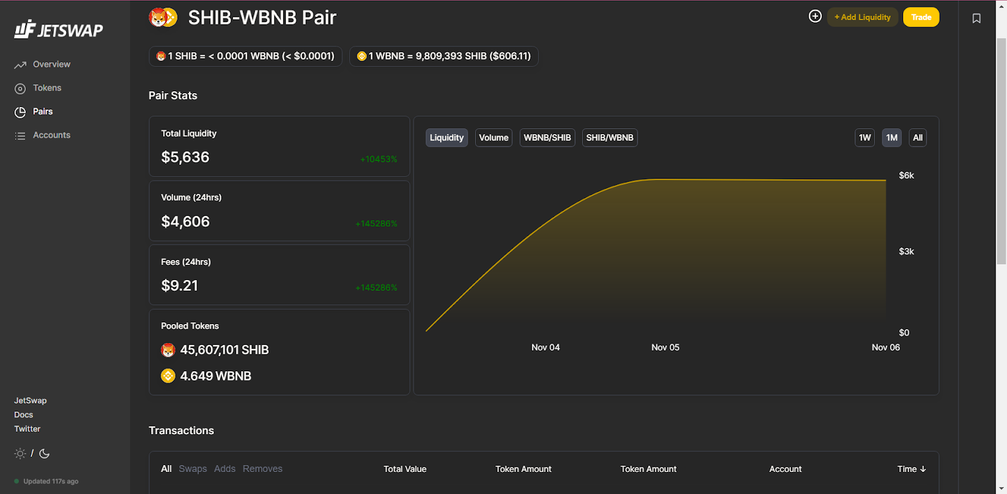Click the circled plus icon near Add Liquidity
Screen dimensions: 1007x494
point(815,16)
